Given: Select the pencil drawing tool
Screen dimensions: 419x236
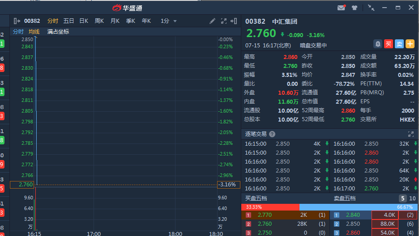Looking at the screenshot, I should (x=212, y=21).
